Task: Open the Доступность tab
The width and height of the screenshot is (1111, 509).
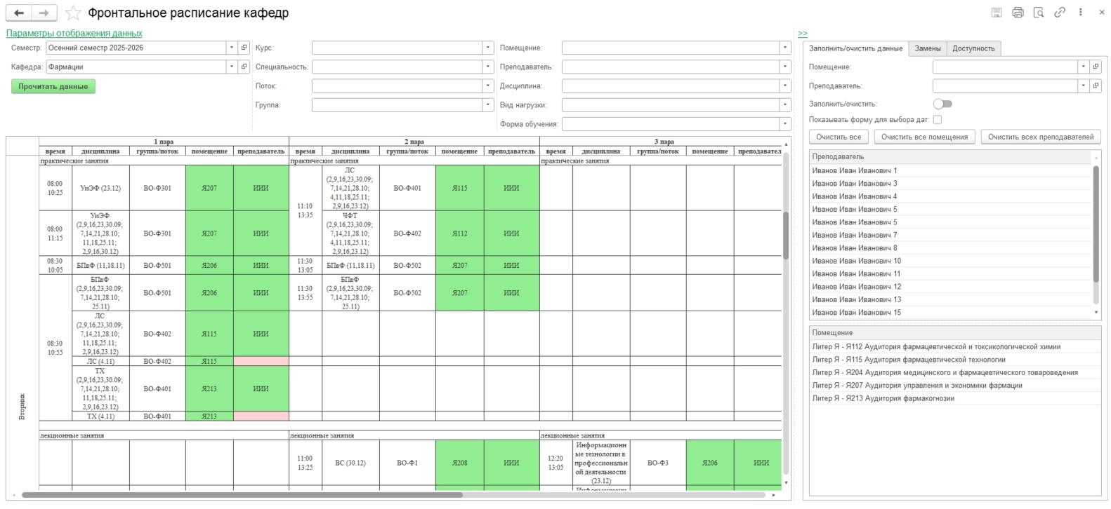Action: pyautogui.click(x=973, y=48)
